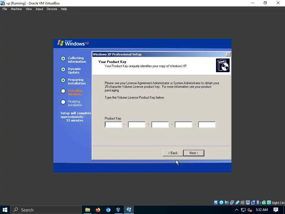Click 'Type the Volume License Product Key below' text
This screenshot has width=285, height=214.
134,98
